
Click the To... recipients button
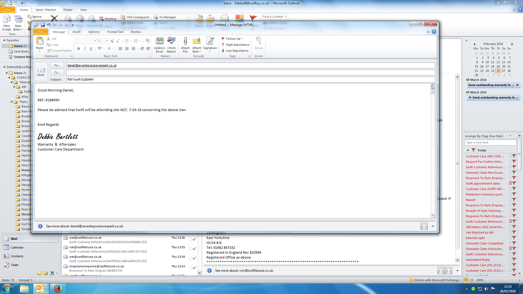point(57,65)
